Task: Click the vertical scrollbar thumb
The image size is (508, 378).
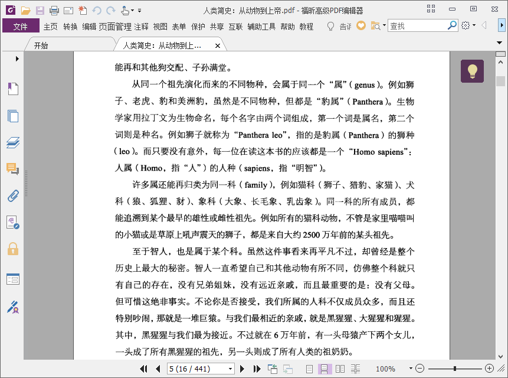Action: pos(500,81)
